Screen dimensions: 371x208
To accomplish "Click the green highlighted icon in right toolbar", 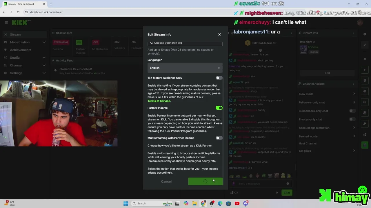I will coord(365,145).
